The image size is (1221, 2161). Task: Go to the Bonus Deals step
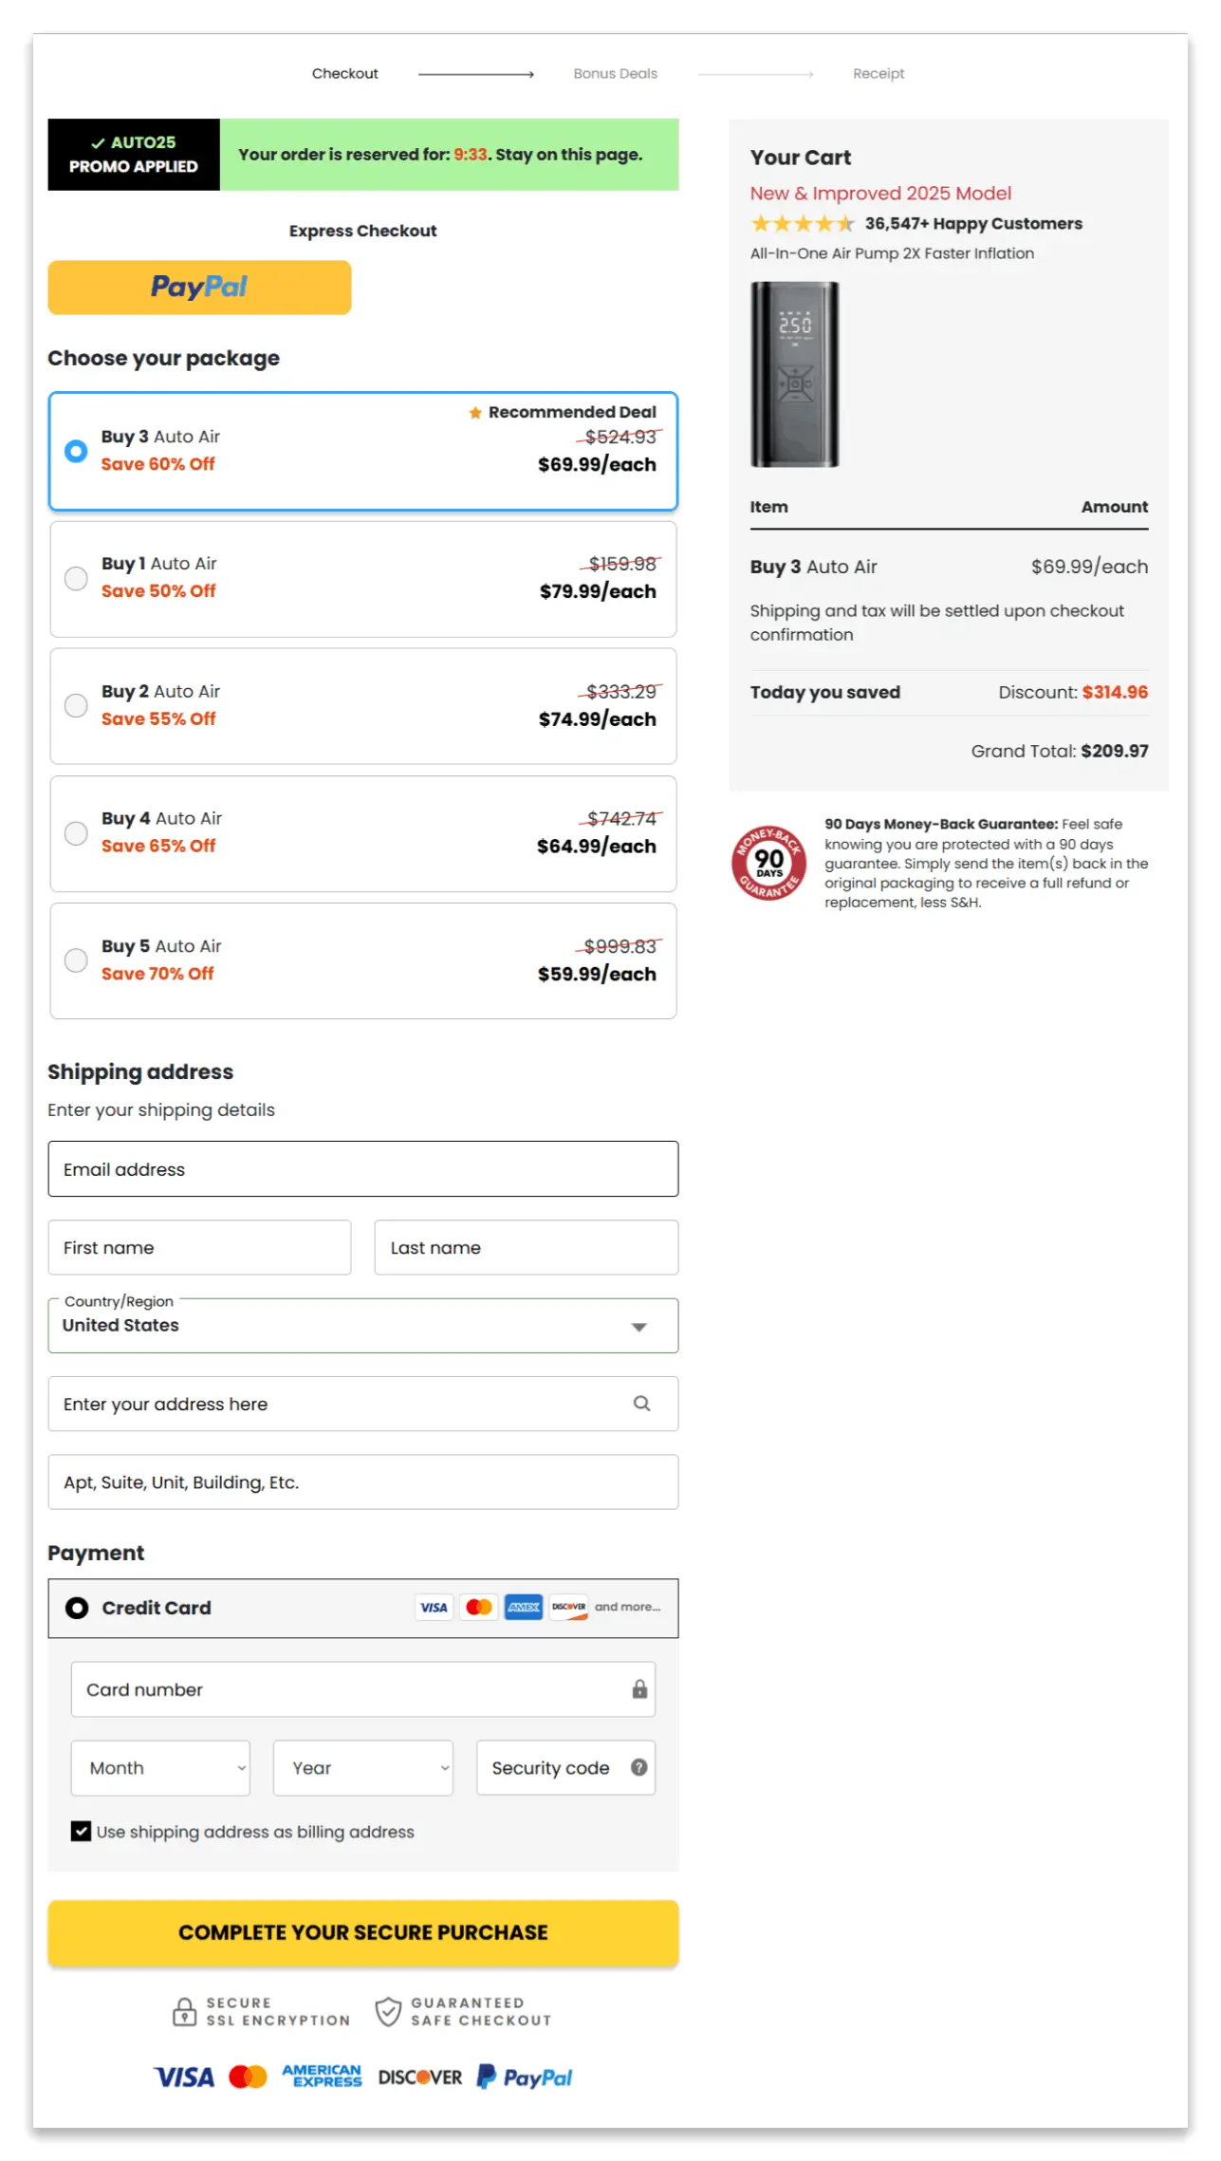pos(615,73)
